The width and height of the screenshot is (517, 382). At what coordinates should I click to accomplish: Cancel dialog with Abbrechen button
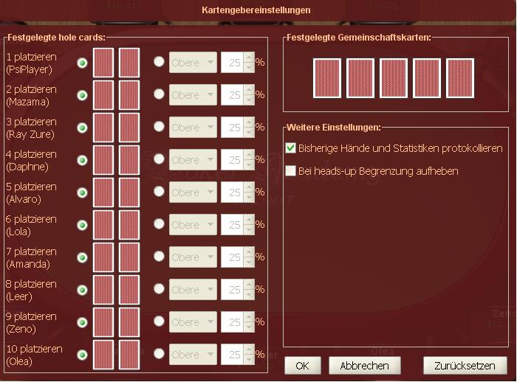(x=364, y=366)
